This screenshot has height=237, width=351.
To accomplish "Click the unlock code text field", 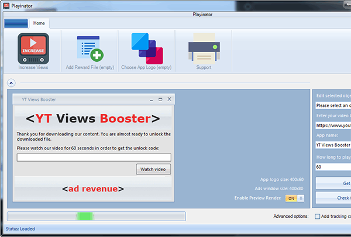I will point(94,158).
